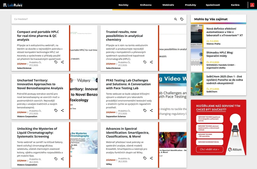Share the Trusted results webinar card
The image size is (257, 169).
(x=151, y=62)
